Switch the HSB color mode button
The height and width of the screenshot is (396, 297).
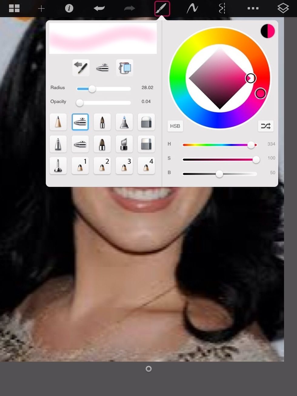click(x=175, y=126)
